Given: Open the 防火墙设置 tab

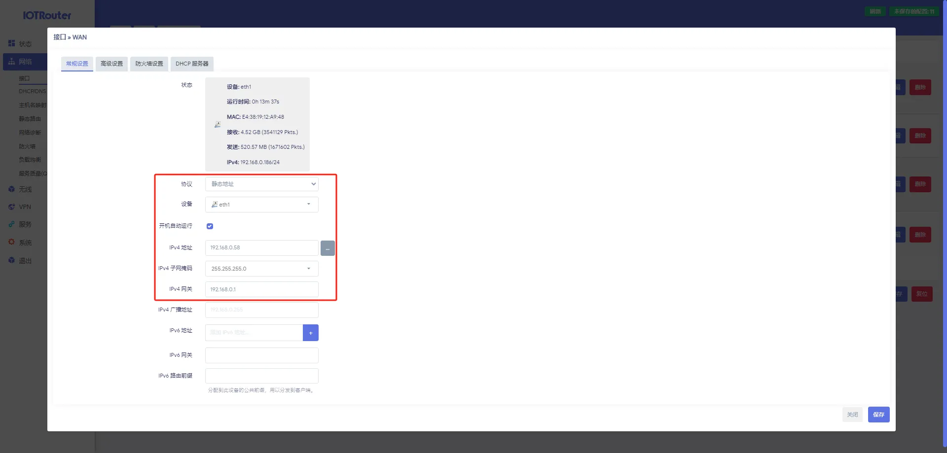Looking at the screenshot, I should [x=149, y=64].
